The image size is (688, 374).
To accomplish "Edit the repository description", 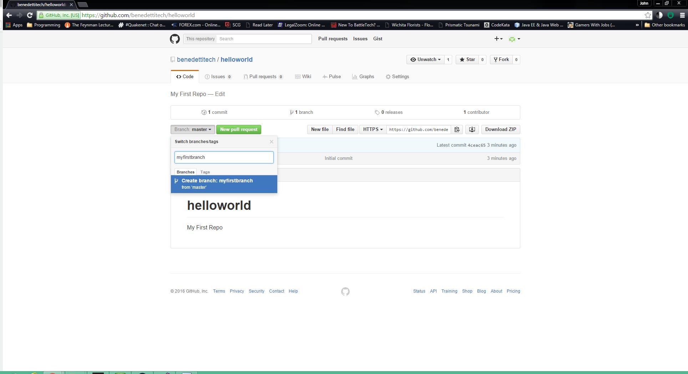I will (x=220, y=94).
